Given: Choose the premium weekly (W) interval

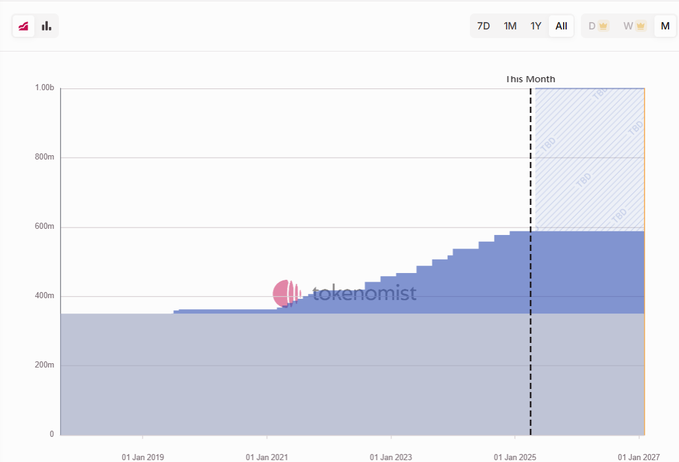Looking at the screenshot, I should click(x=634, y=26).
